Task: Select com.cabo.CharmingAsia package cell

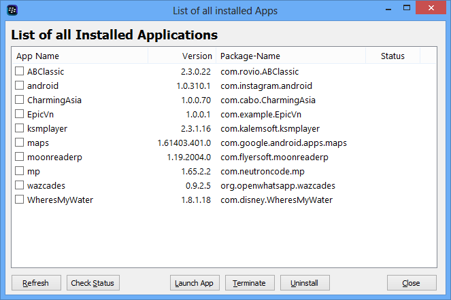Action: 268,100
